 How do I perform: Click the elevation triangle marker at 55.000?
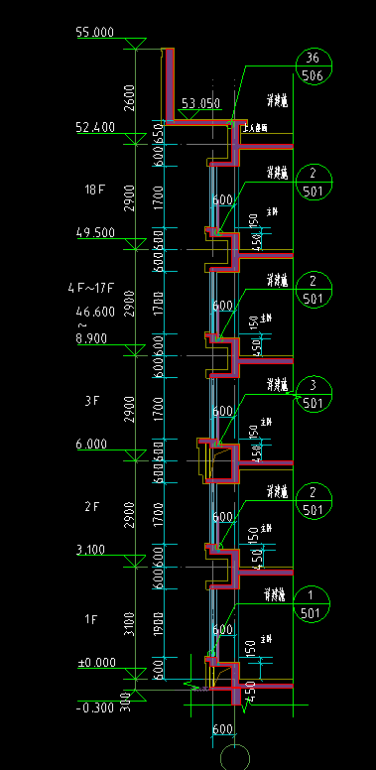135,44
